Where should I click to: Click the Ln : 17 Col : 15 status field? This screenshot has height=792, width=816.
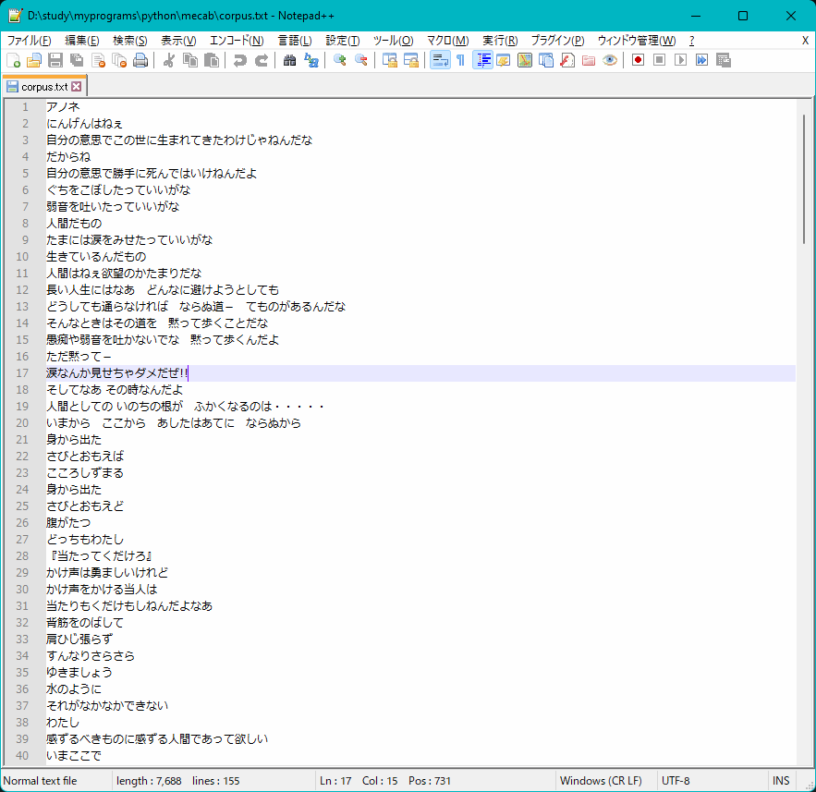click(434, 781)
